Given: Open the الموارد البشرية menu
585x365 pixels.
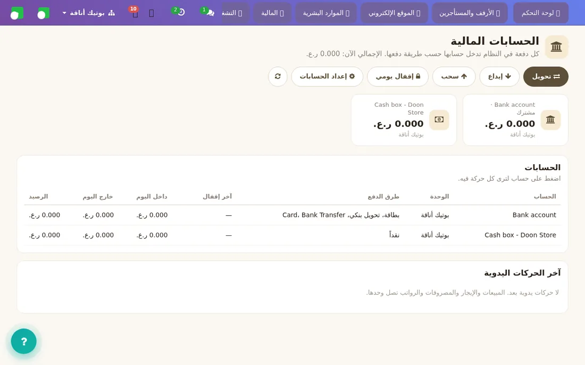Looking at the screenshot, I should pyautogui.click(x=326, y=13).
